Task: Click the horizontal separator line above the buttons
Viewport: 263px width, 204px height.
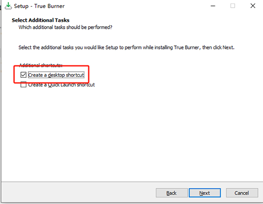Action: (133, 182)
